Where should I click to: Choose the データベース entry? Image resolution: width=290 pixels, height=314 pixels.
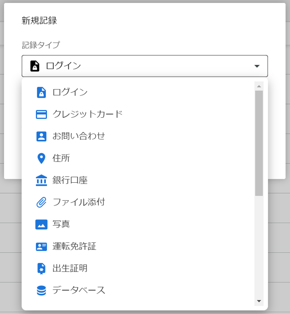pyautogui.click(x=79, y=291)
